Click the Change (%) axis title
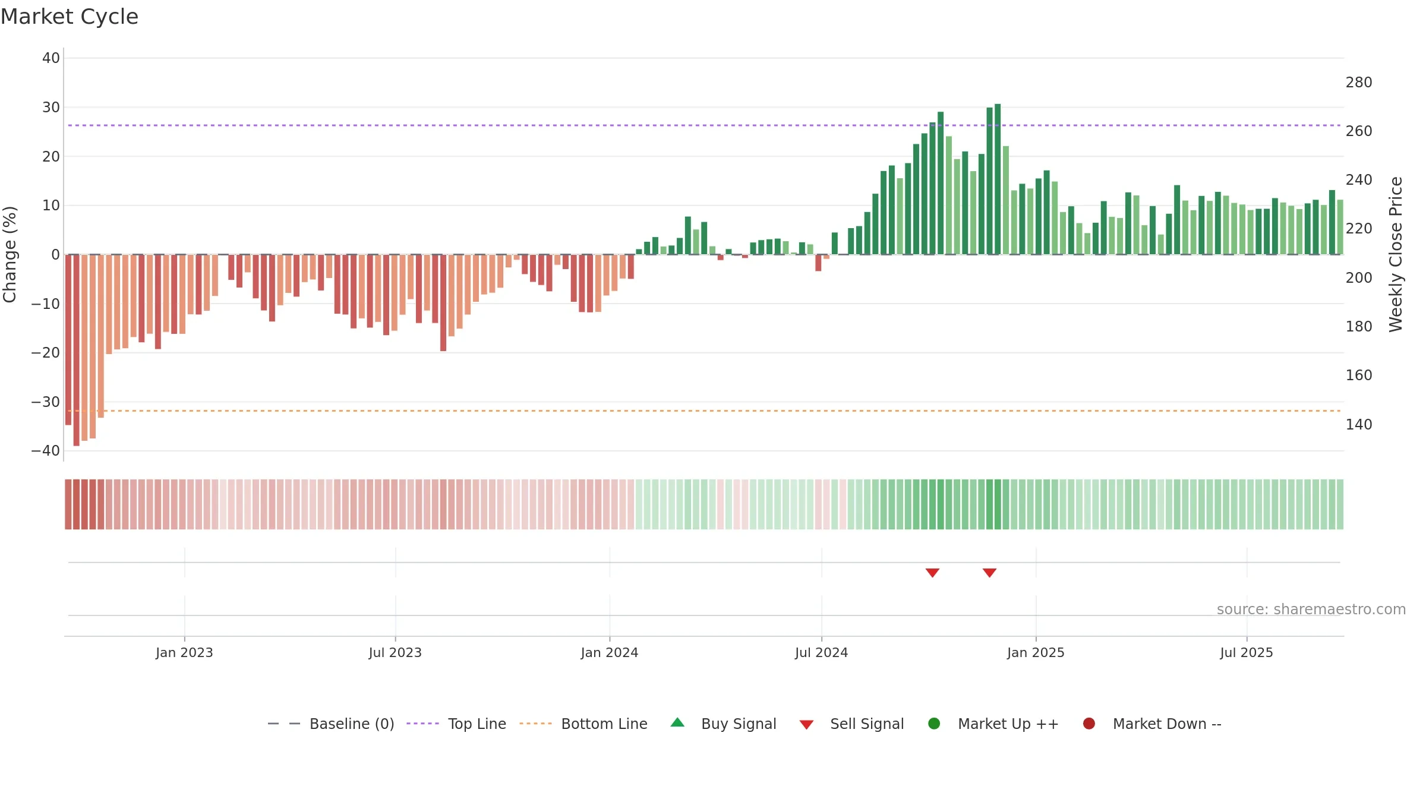 point(10,254)
